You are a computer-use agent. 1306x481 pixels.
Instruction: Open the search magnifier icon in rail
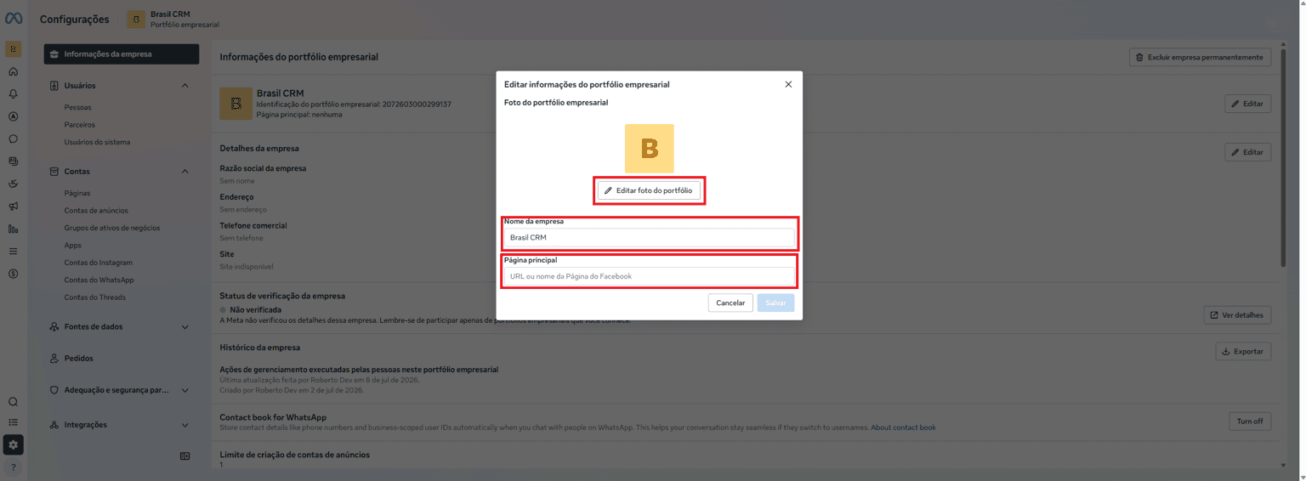pos(13,402)
